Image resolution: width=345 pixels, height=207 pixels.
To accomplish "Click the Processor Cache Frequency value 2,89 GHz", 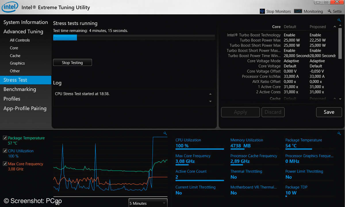I will click(240, 161).
